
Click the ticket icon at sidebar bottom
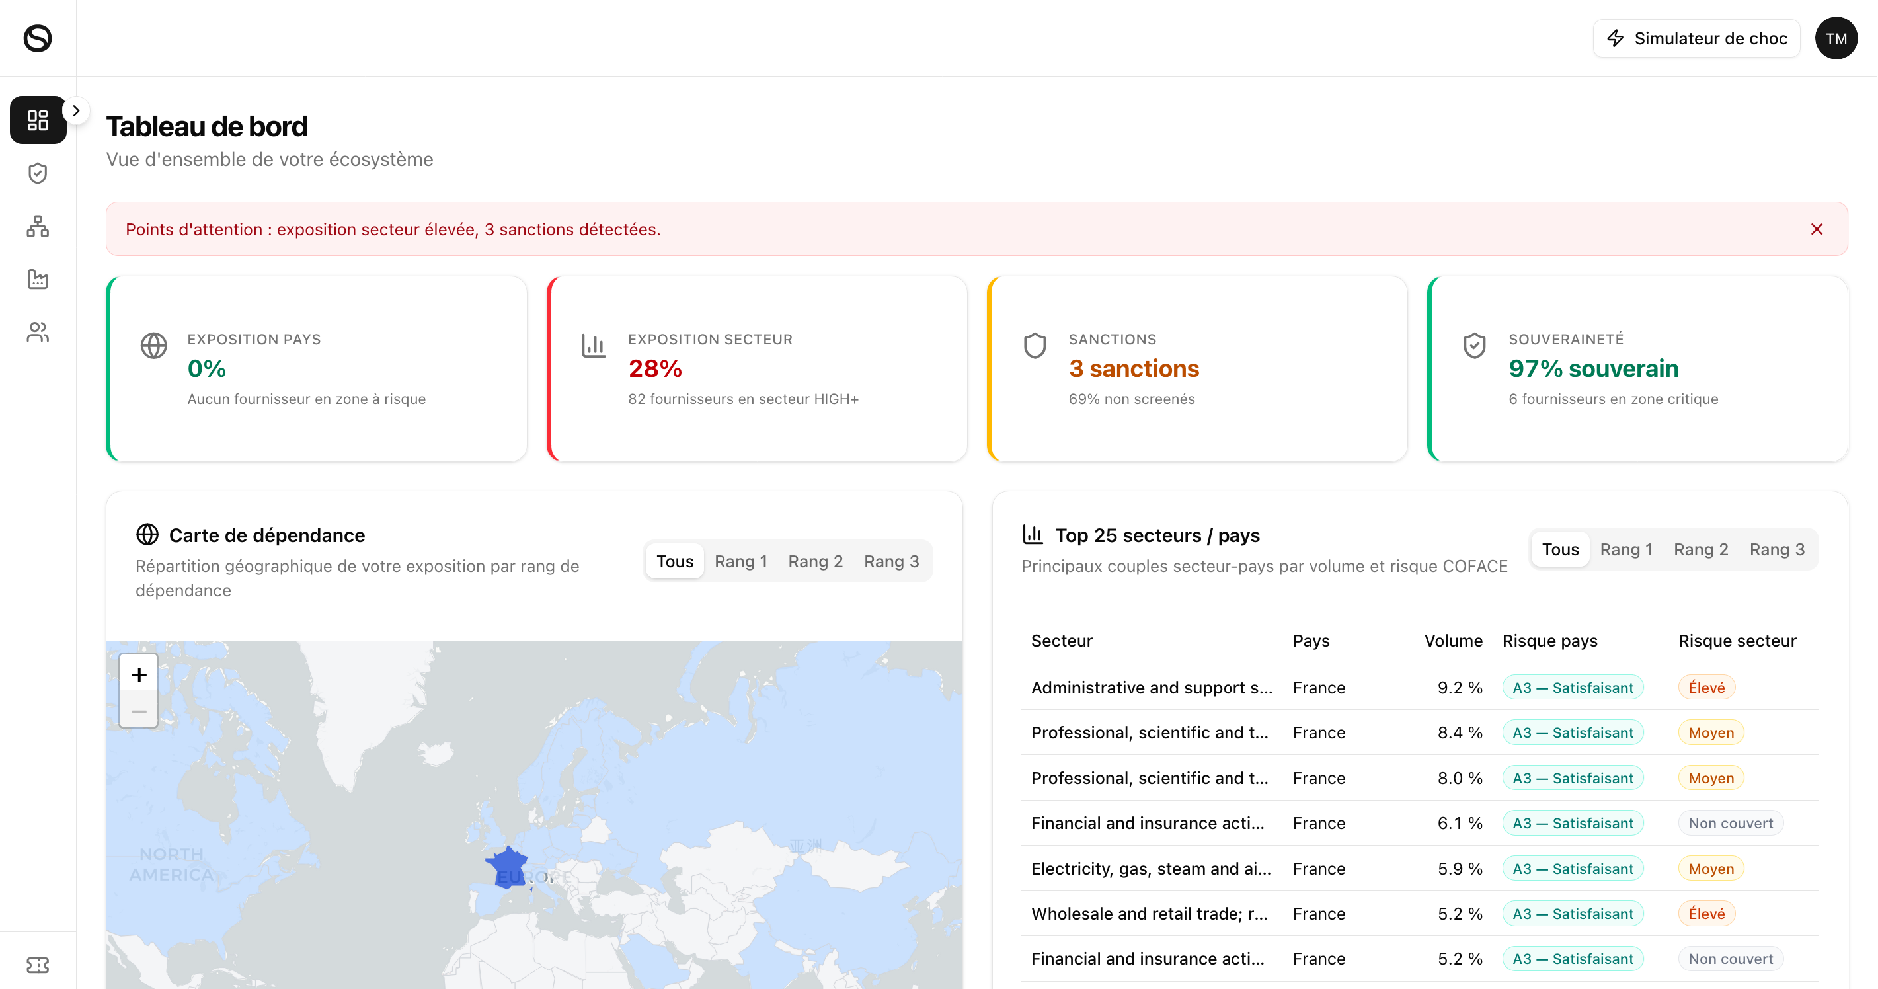pyautogui.click(x=38, y=965)
